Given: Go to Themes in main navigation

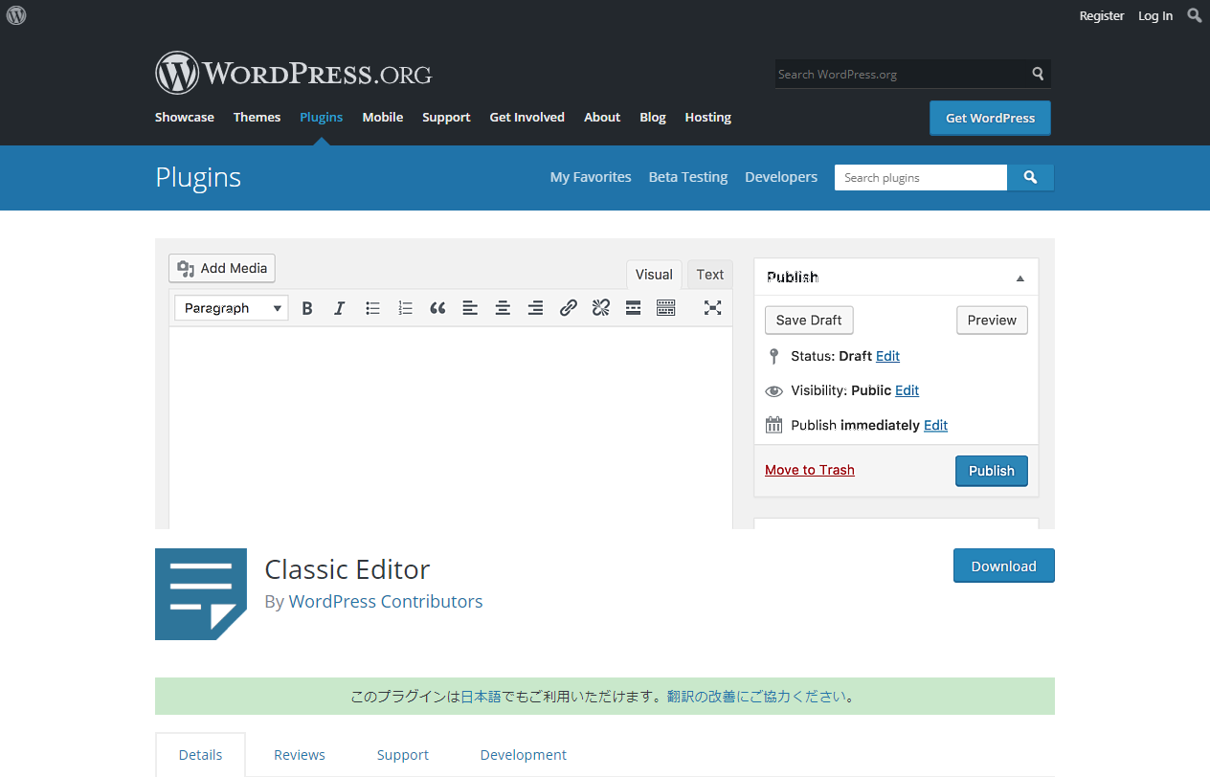Looking at the screenshot, I should pyautogui.click(x=258, y=117).
